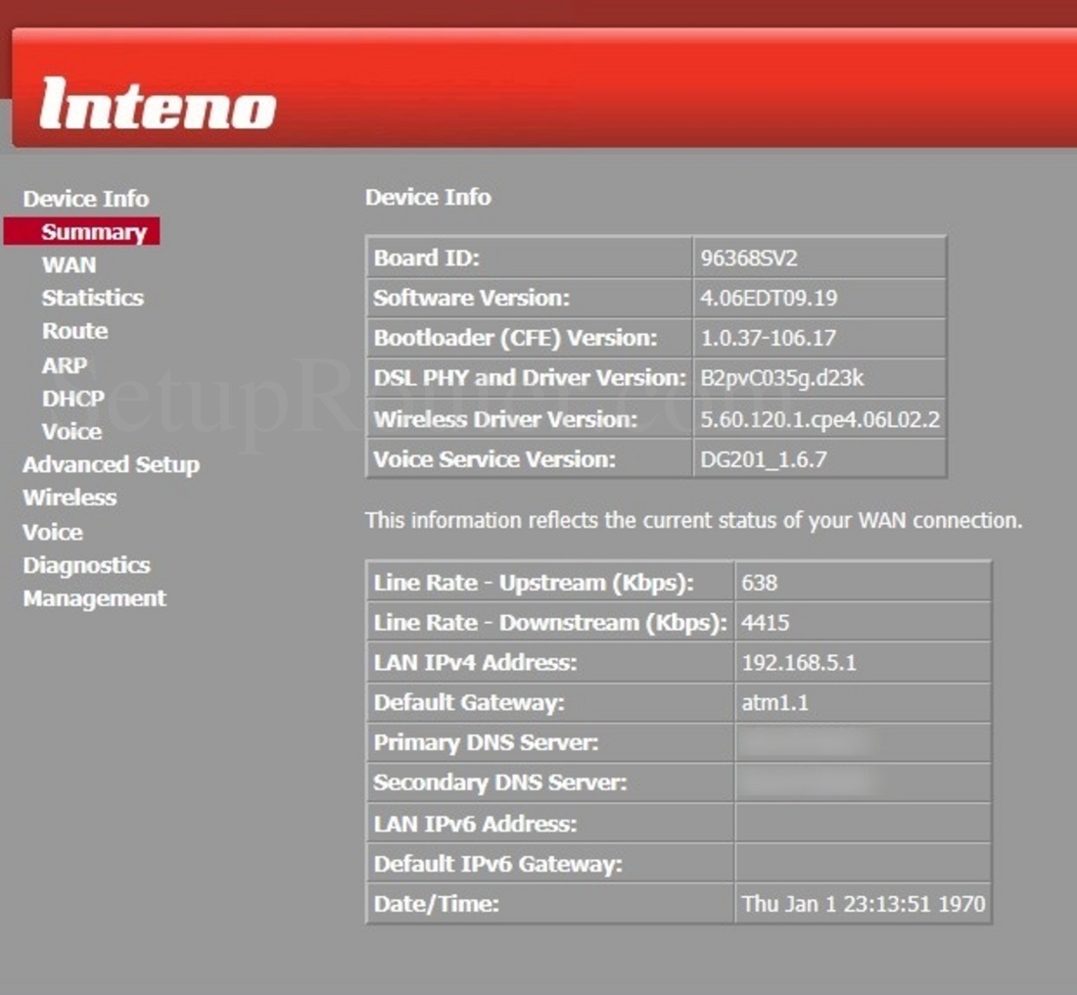Open the Diagnostics section
The image size is (1077, 995).
coord(85,565)
